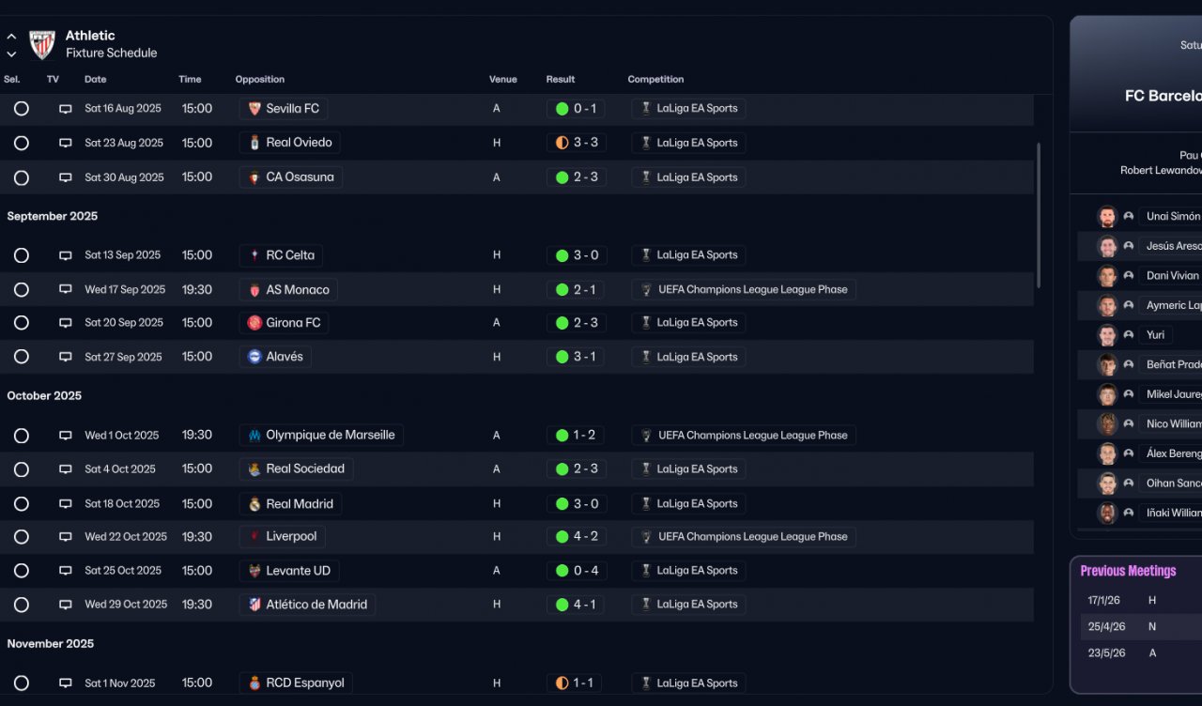This screenshot has width=1202, height=706.
Task: Click Oihan Sancet's player portrait
Action: coord(1108,483)
